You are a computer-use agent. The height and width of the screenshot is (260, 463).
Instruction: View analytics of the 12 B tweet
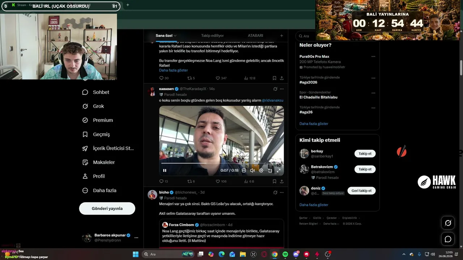(x=250, y=78)
